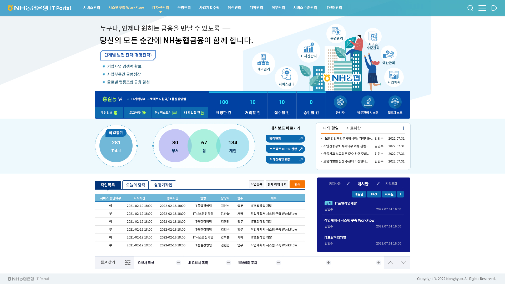Open 직무관리 top menu

click(278, 8)
